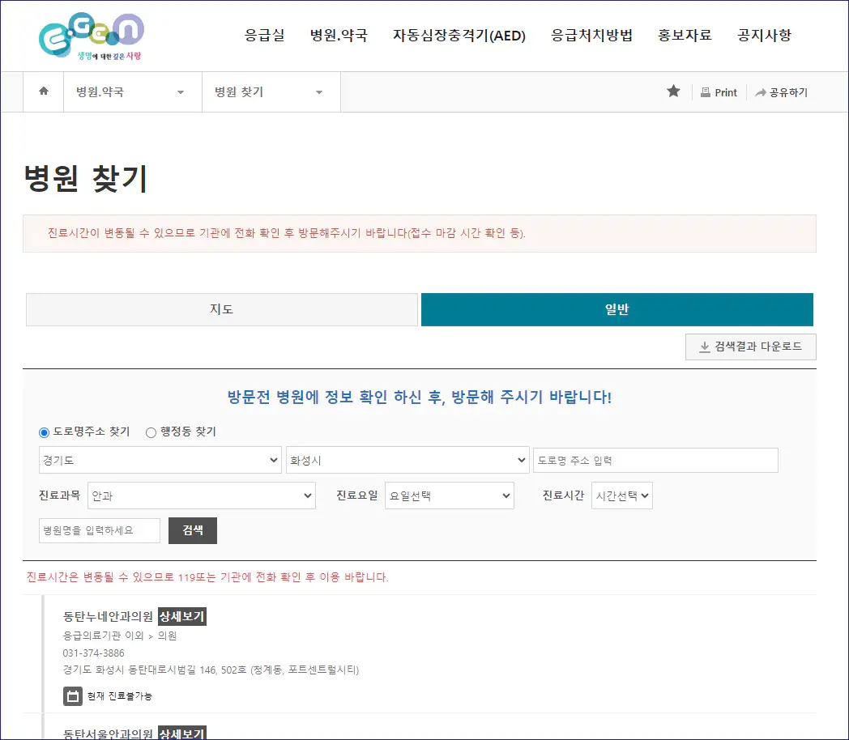The height and width of the screenshot is (740, 849).
Task: Open the 경기도 province dropdown
Action: 160,459
